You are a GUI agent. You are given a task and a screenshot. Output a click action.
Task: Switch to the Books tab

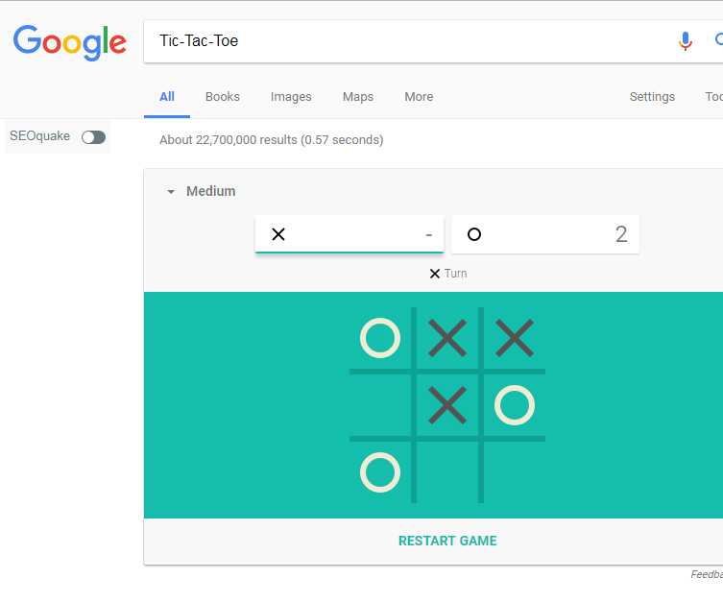coord(223,97)
